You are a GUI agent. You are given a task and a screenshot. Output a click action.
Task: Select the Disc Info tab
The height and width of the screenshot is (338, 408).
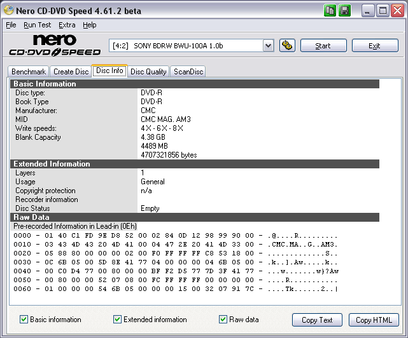click(109, 71)
